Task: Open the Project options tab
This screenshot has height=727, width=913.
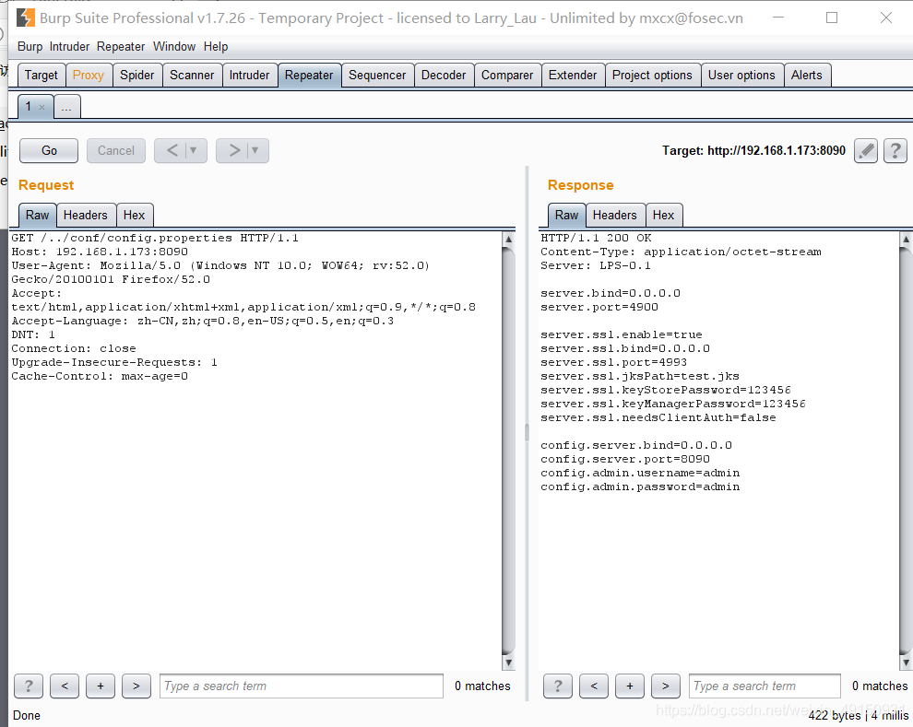Action: 652,75
